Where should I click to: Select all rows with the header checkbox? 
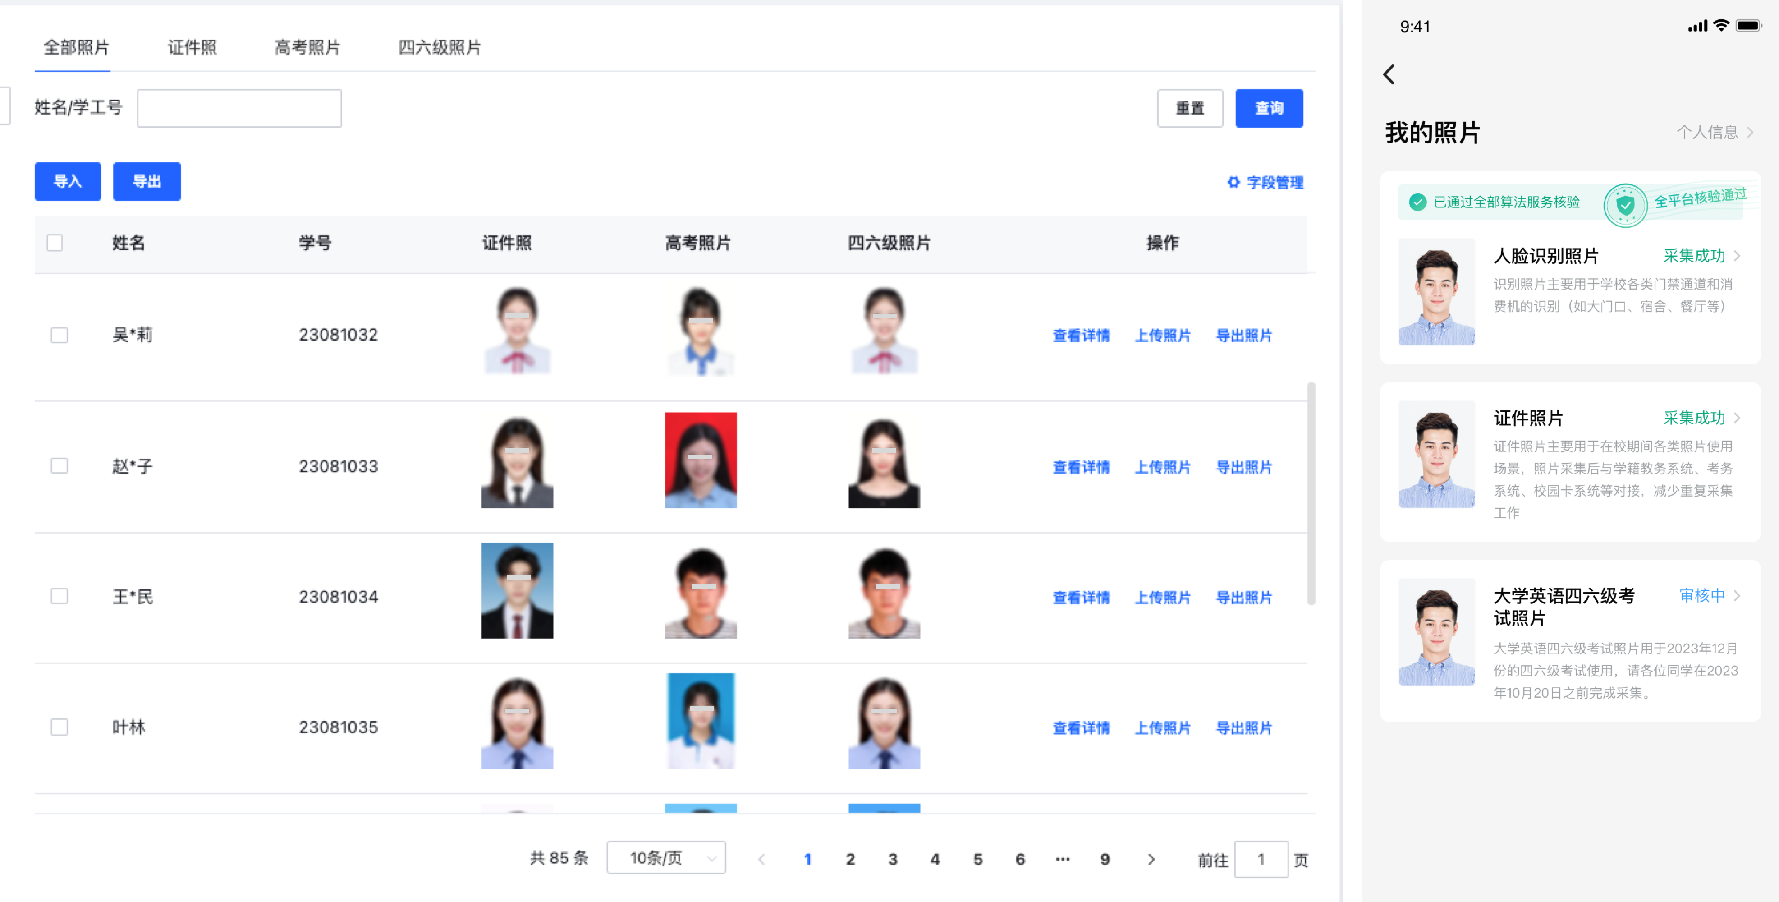tap(55, 243)
